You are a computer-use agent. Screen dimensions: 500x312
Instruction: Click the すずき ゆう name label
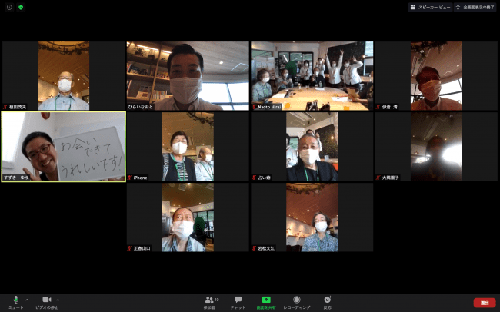17,178
